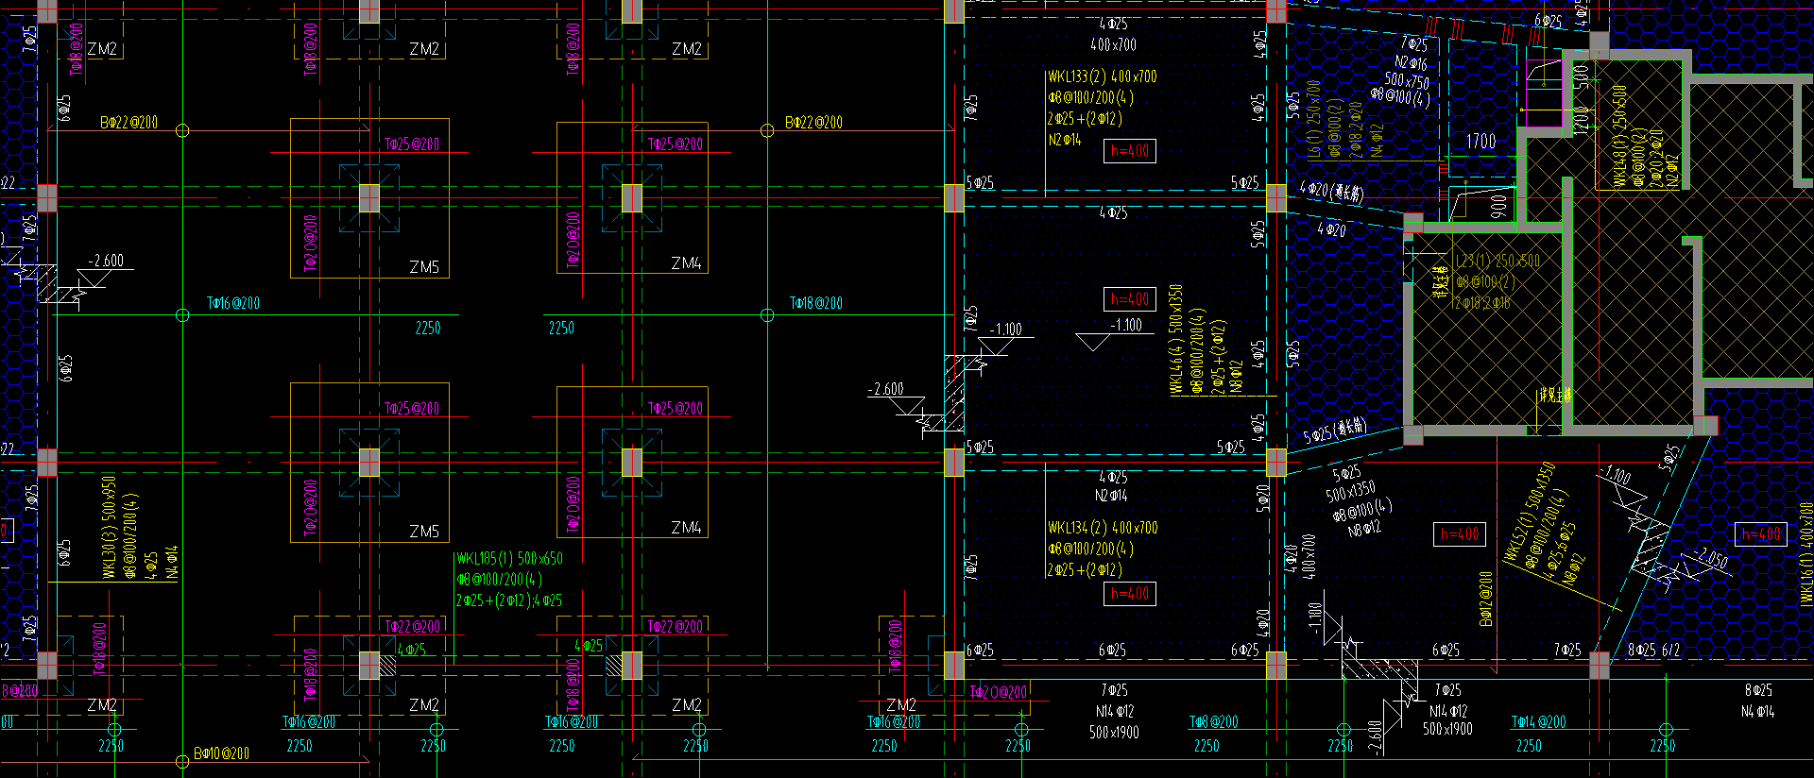The image size is (1814, 778).
Task: Click the green WKL185(1) 500x650 label
Action: 509,559
